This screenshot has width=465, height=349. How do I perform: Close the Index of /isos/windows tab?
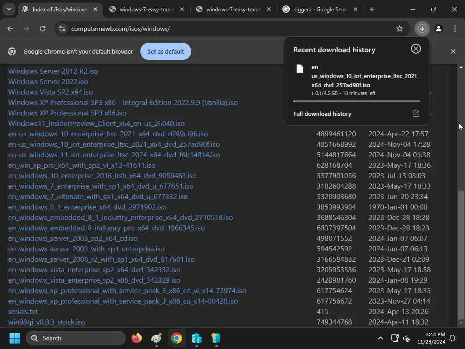point(95,9)
